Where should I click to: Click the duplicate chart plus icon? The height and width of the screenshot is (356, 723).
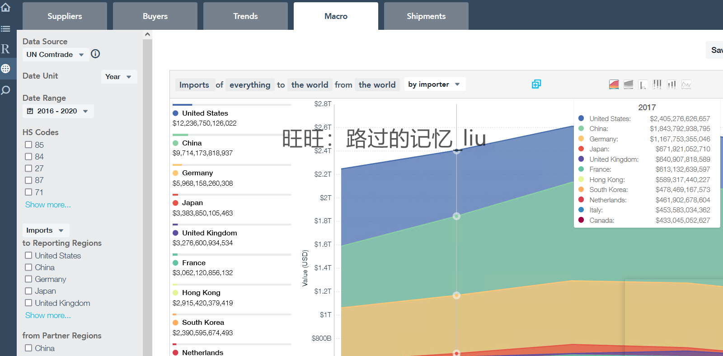click(x=536, y=84)
